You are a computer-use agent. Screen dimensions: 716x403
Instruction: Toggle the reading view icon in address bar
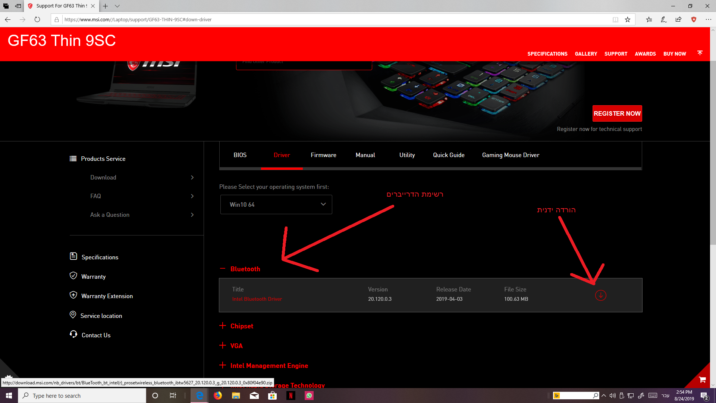pos(615,19)
